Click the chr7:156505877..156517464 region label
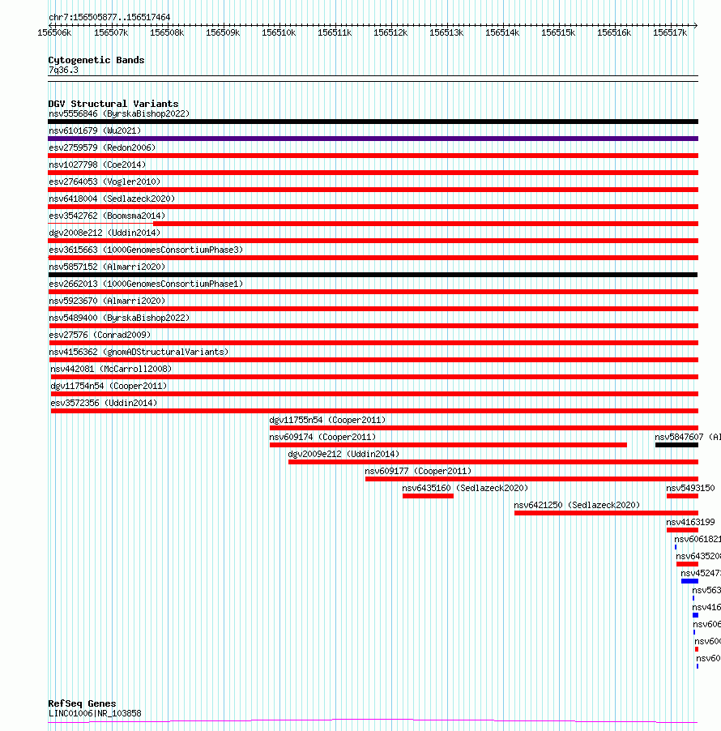721x731 pixels. coord(109,17)
